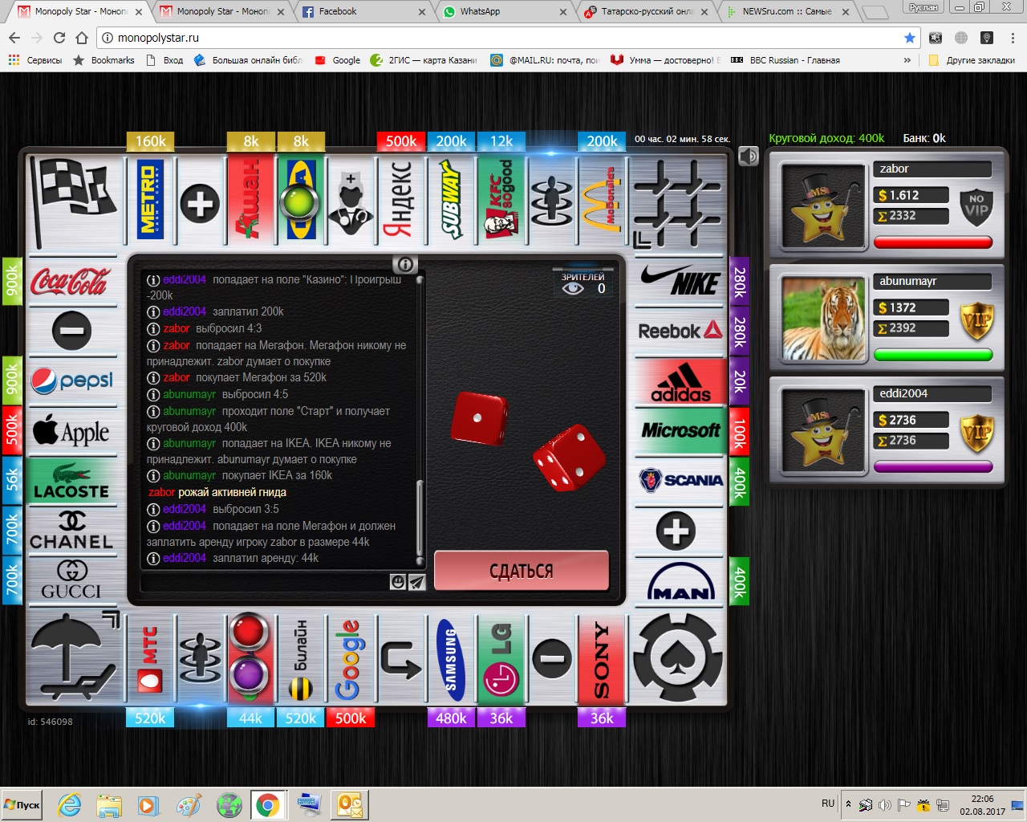The height and width of the screenshot is (822, 1027).
Task: Select the Яндекс property cell
Action: [x=401, y=200]
